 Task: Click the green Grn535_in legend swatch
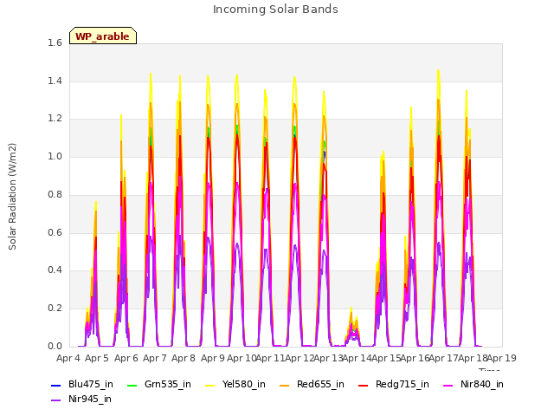pos(132,385)
